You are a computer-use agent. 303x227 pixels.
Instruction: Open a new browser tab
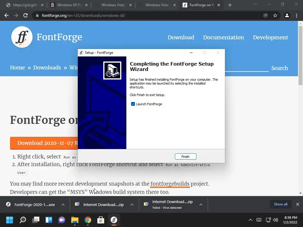tap(230, 5)
